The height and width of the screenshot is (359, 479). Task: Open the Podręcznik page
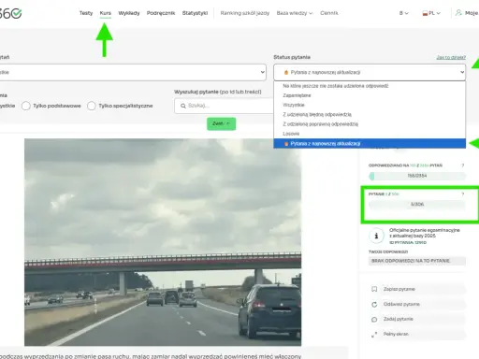tap(161, 13)
